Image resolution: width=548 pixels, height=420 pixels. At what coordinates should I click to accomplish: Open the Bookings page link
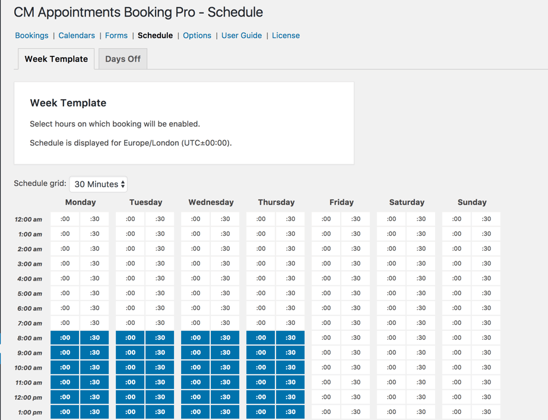pyautogui.click(x=31, y=36)
